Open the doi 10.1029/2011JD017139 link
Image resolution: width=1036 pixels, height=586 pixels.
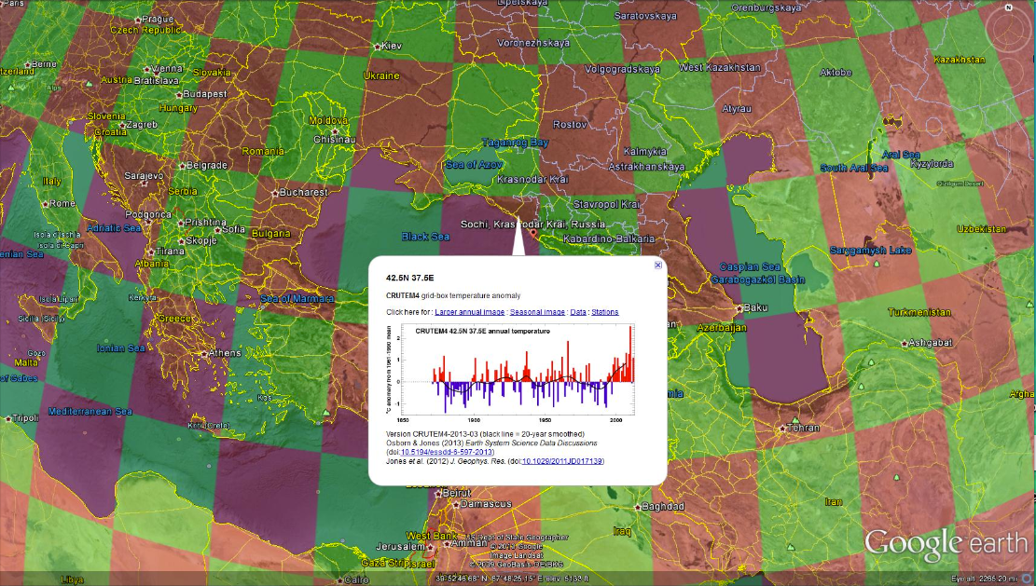tap(562, 461)
